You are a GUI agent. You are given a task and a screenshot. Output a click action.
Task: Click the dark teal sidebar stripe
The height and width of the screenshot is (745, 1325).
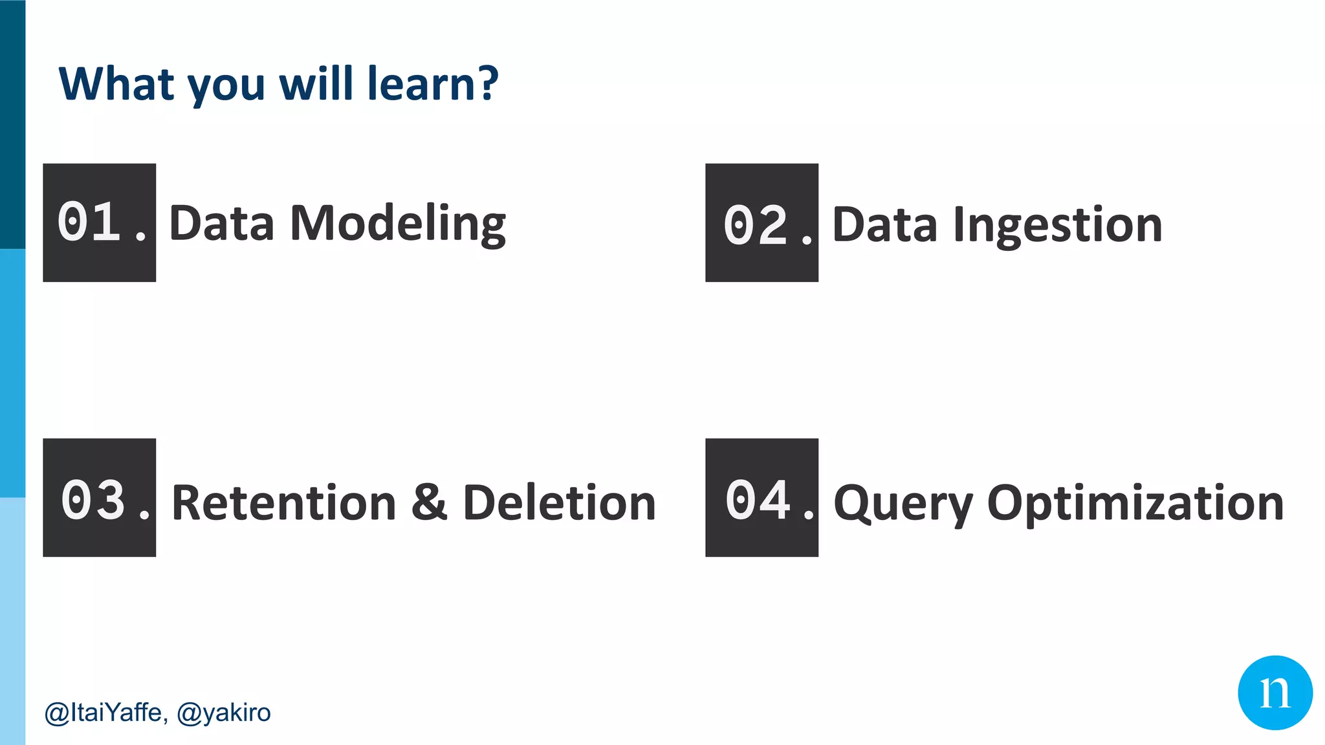click(x=12, y=123)
